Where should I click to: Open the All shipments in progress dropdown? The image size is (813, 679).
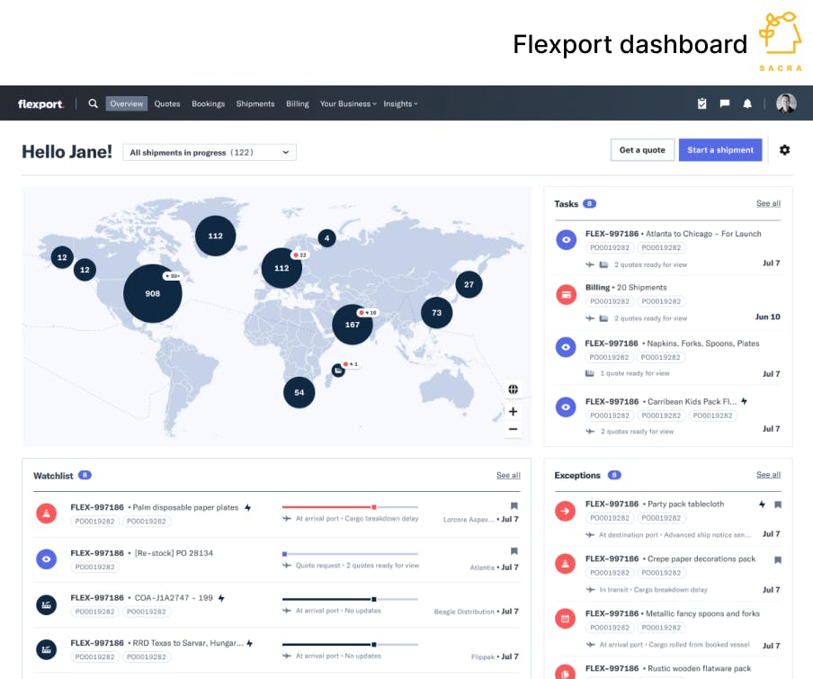coord(210,152)
